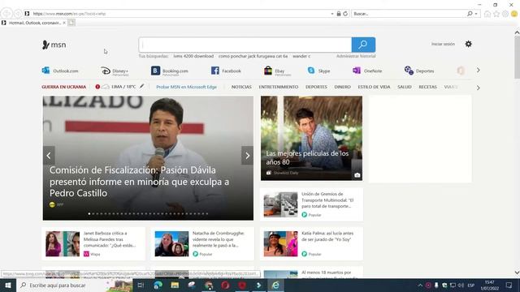Show more news categories with right chevron

(x=479, y=88)
